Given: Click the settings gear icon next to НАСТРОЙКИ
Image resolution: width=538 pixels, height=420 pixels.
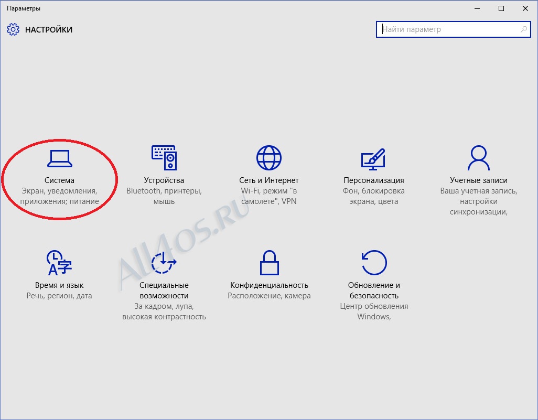Looking at the screenshot, I should pos(13,29).
